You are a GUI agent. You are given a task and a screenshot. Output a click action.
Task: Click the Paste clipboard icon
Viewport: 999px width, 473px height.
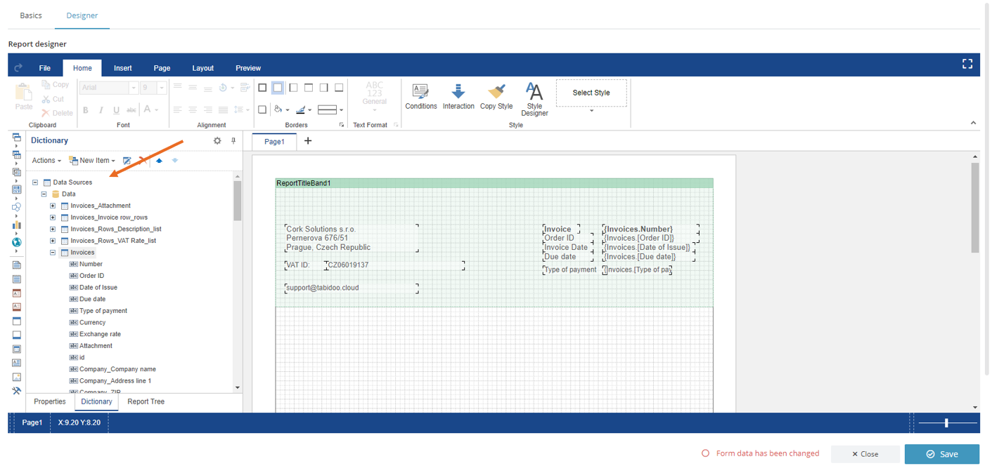(x=24, y=97)
